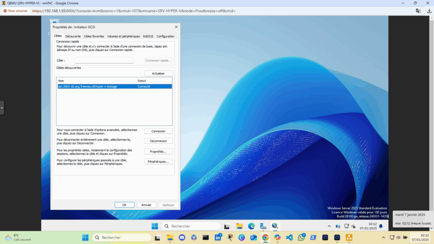This screenshot has height=244, width=434.
Task: Open host File Explorer icon
Action: [170, 238]
